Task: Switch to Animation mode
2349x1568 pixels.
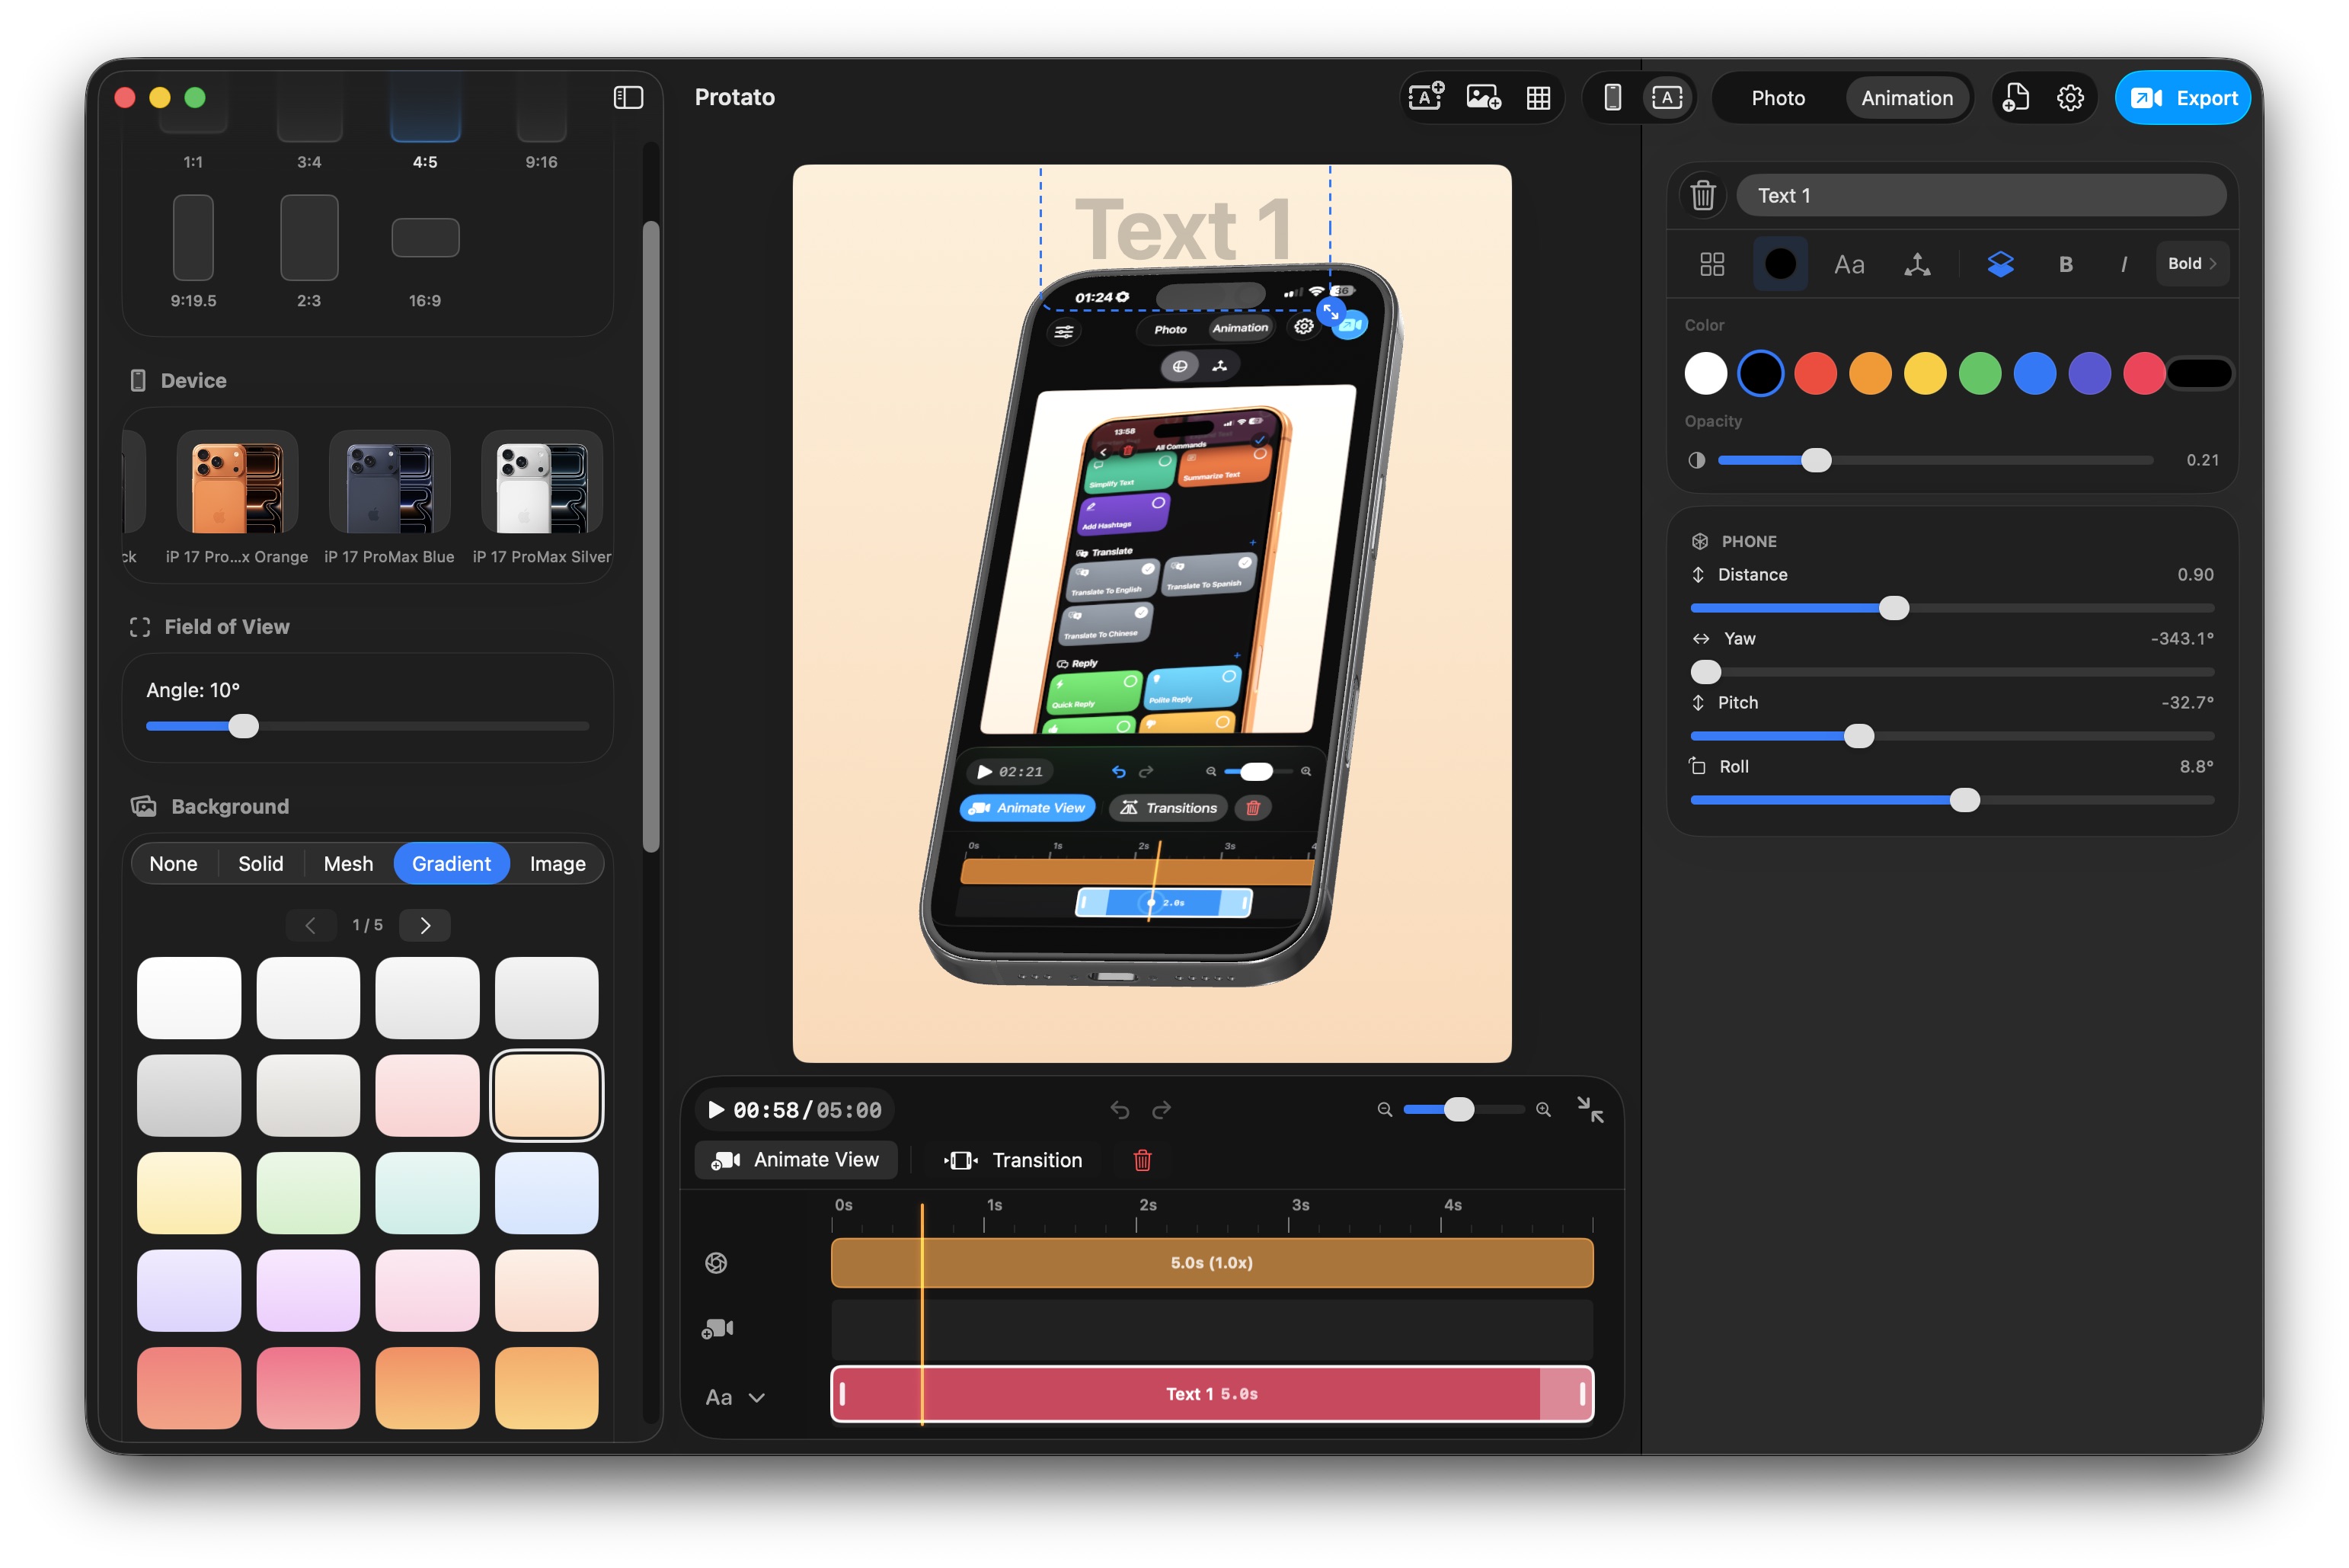Action: (1906, 97)
